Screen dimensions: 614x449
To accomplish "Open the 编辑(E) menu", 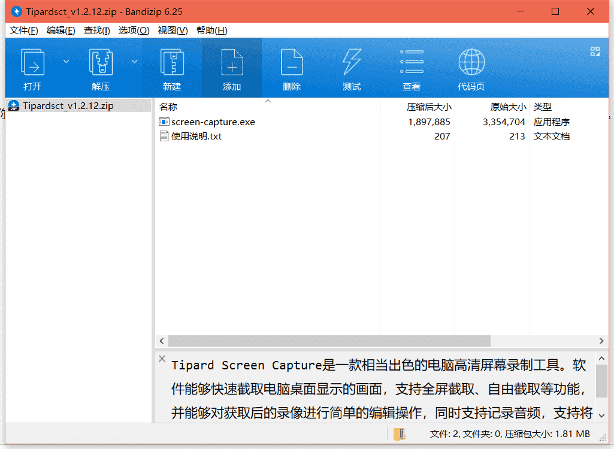I will tap(61, 31).
